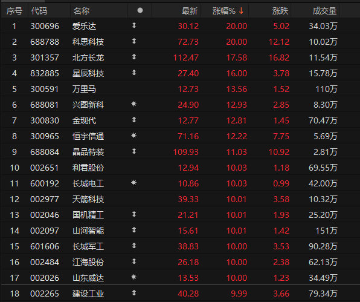
Task: Click the 代码 column header
Action: tap(39, 11)
